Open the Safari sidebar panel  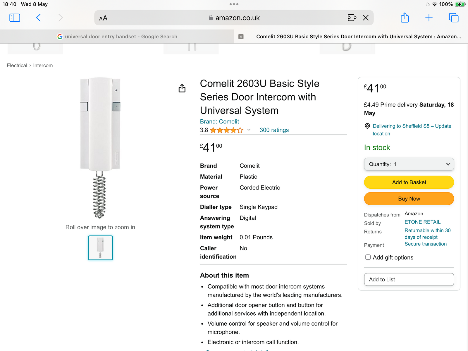(x=15, y=18)
